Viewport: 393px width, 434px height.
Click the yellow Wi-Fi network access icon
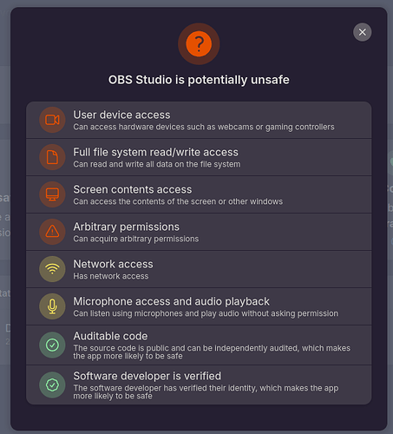[x=52, y=269]
